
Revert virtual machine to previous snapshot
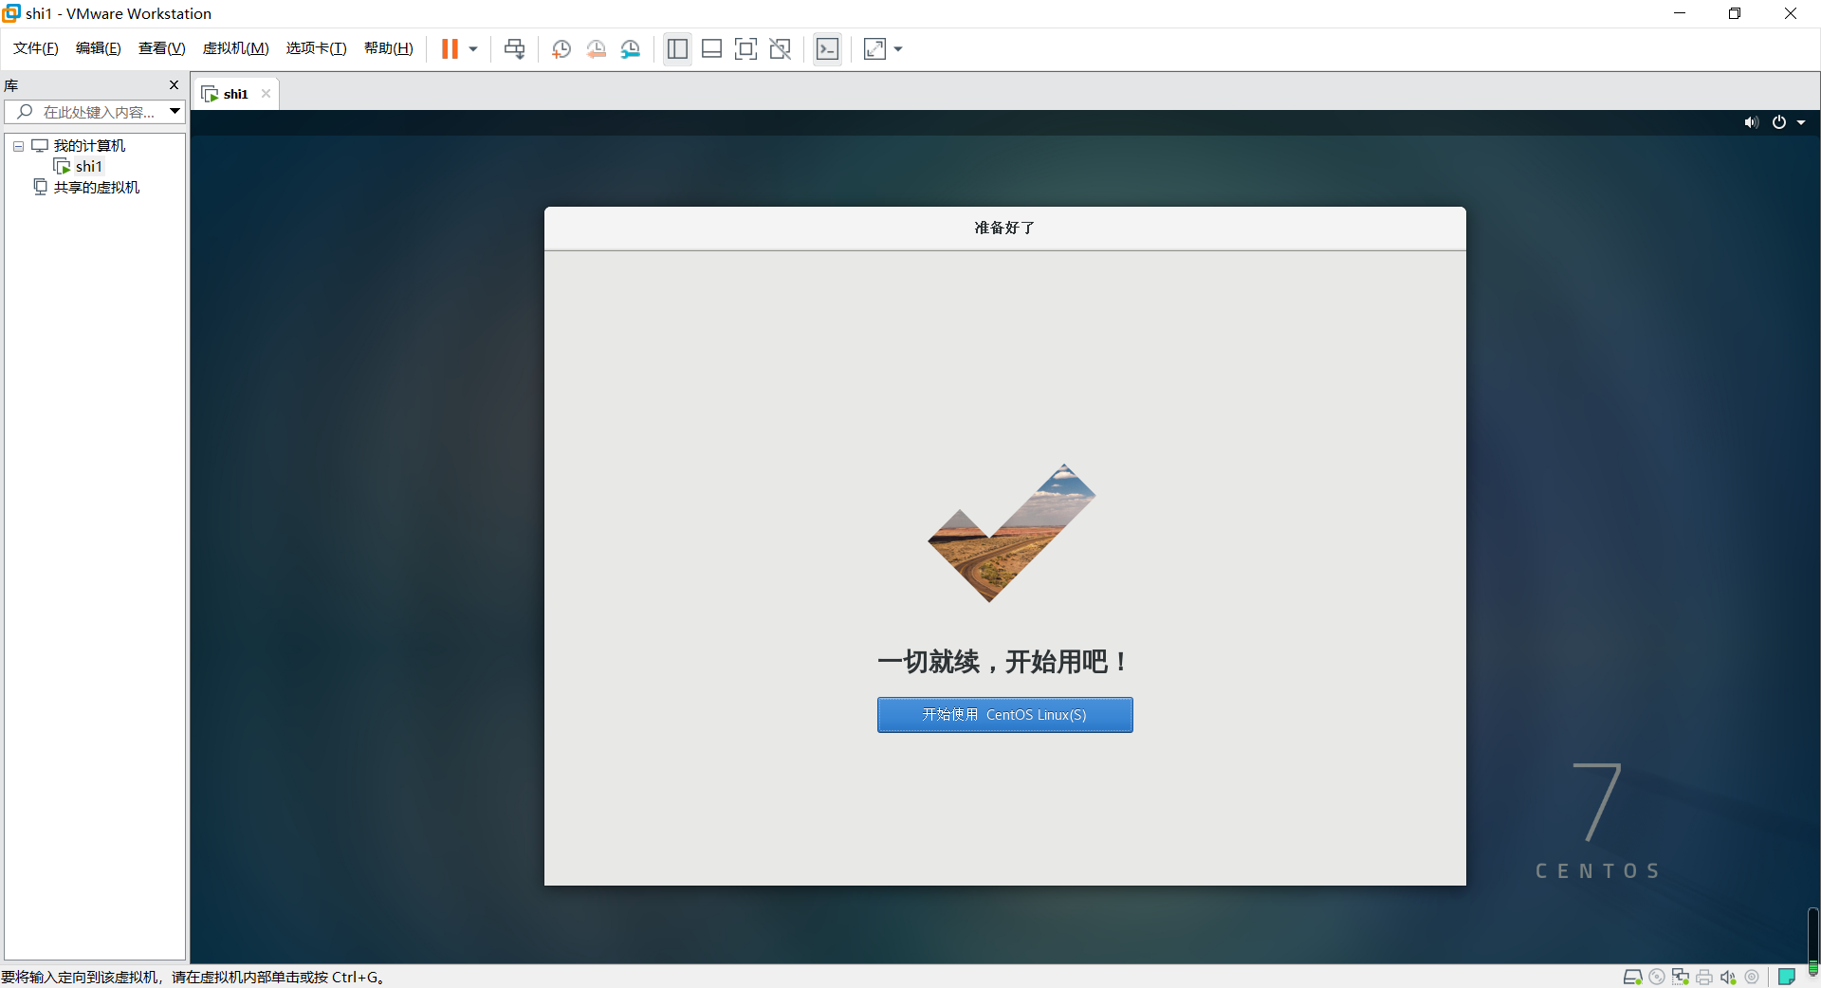[596, 49]
